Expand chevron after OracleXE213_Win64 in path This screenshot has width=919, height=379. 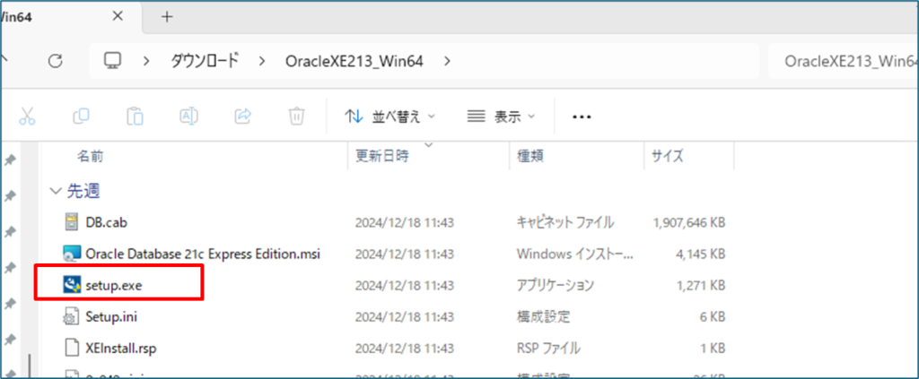tap(447, 61)
